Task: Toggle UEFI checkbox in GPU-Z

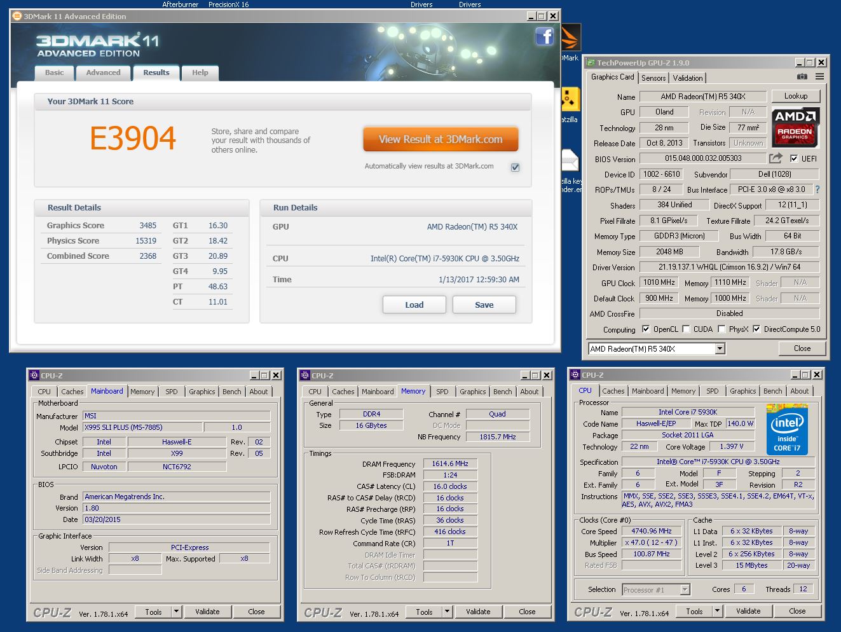Action: coord(794,158)
